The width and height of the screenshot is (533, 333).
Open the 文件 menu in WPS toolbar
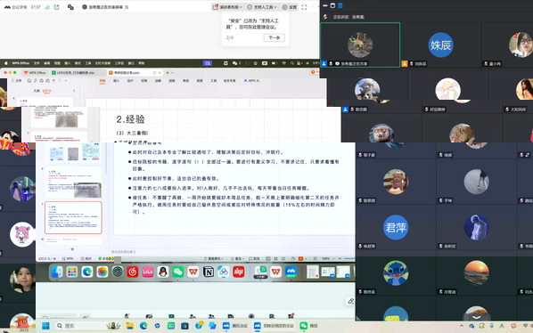17,81
